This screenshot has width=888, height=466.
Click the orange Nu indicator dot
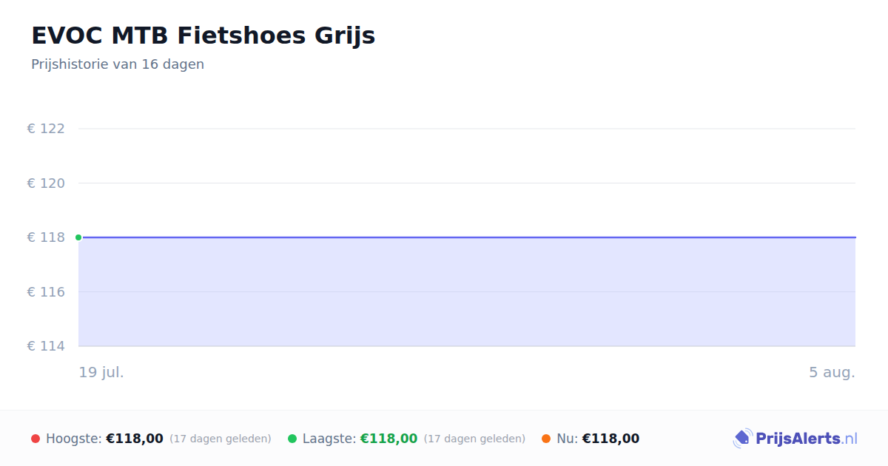(546, 439)
